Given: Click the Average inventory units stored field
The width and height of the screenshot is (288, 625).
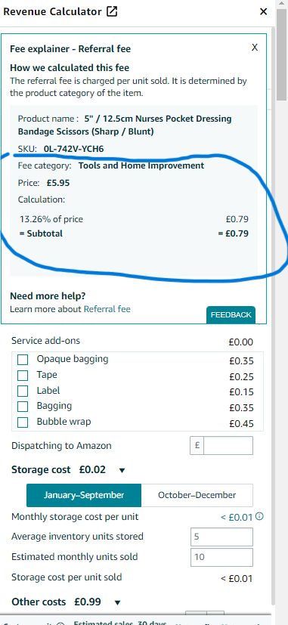Looking at the screenshot, I should (x=221, y=537).
